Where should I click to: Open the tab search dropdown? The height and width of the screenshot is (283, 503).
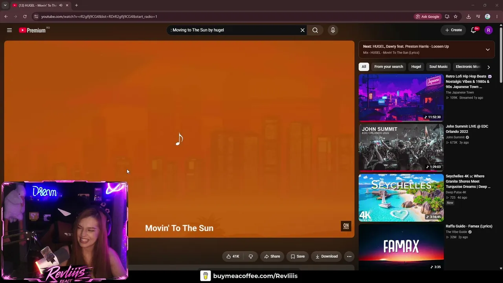5,6
